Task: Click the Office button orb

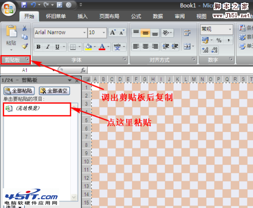Action: pyautogui.click(x=9, y=9)
